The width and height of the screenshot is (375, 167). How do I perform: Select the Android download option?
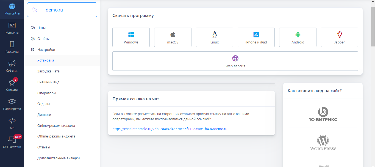(298, 37)
